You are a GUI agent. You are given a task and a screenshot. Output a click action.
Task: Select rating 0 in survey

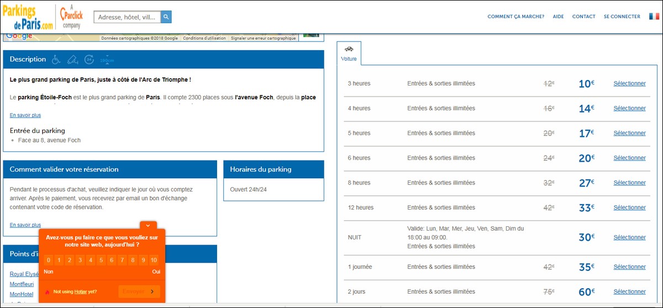point(49,260)
